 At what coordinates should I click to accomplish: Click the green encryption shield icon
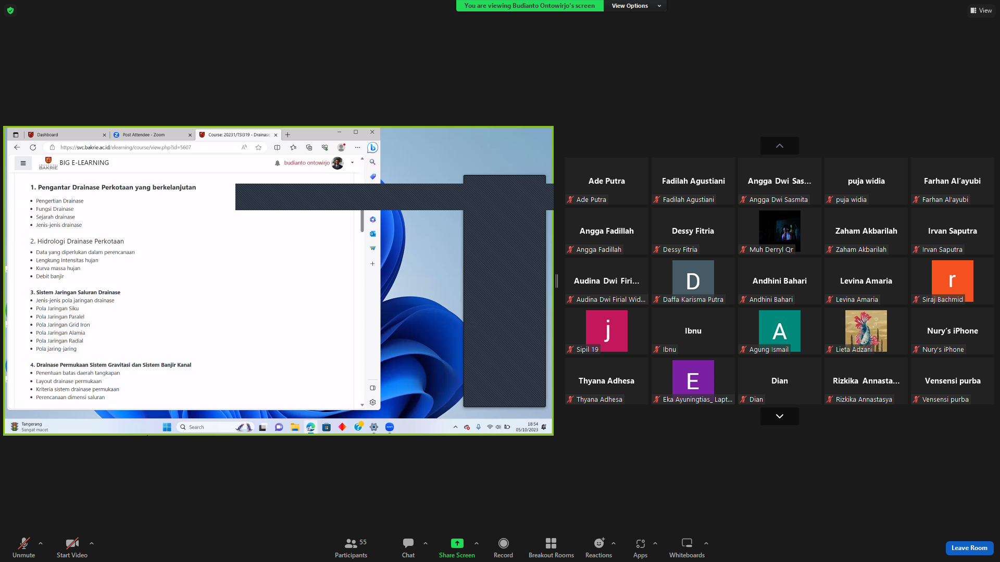click(x=10, y=10)
